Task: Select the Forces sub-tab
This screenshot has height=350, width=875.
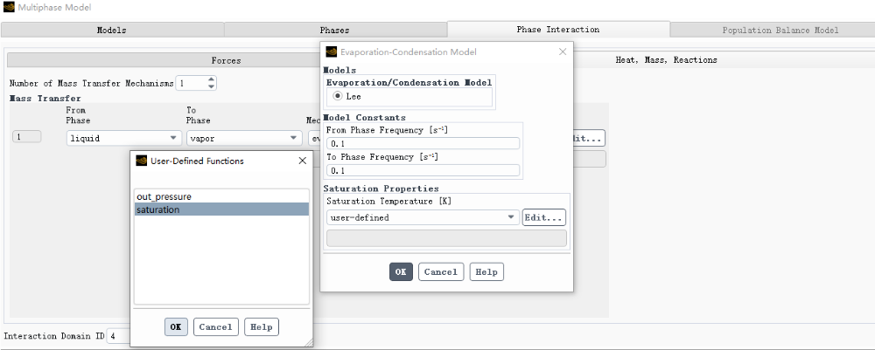Action: coord(226,60)
